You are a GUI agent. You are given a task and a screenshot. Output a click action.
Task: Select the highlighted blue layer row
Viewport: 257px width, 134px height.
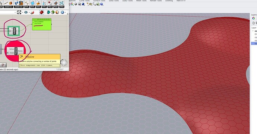tap(254, 43)
